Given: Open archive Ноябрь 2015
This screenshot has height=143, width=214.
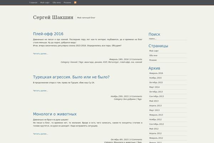Looking at the screenshot, I should coord(155,78).
